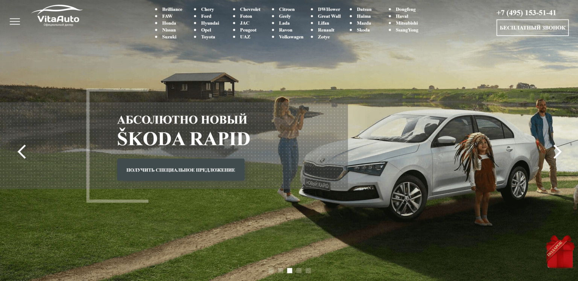Open the Haval brand link
This screenshot has width=578, height=281.
[402, 16]
